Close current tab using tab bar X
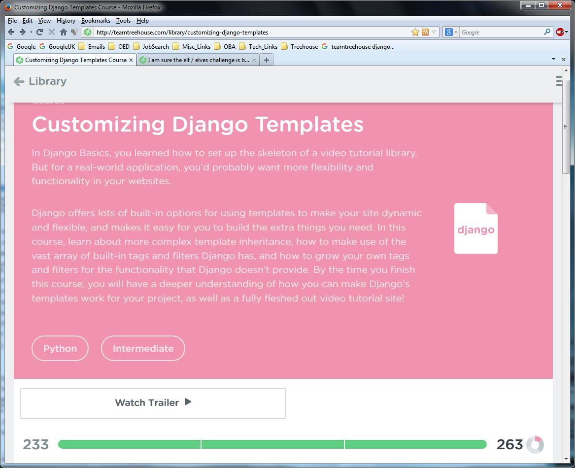The width and height of the screenshot is (575, 468). [564, 60]
